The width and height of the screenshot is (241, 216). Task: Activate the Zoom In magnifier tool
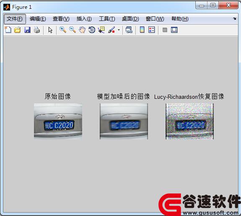pyautogui.click(x=63, y=30)
